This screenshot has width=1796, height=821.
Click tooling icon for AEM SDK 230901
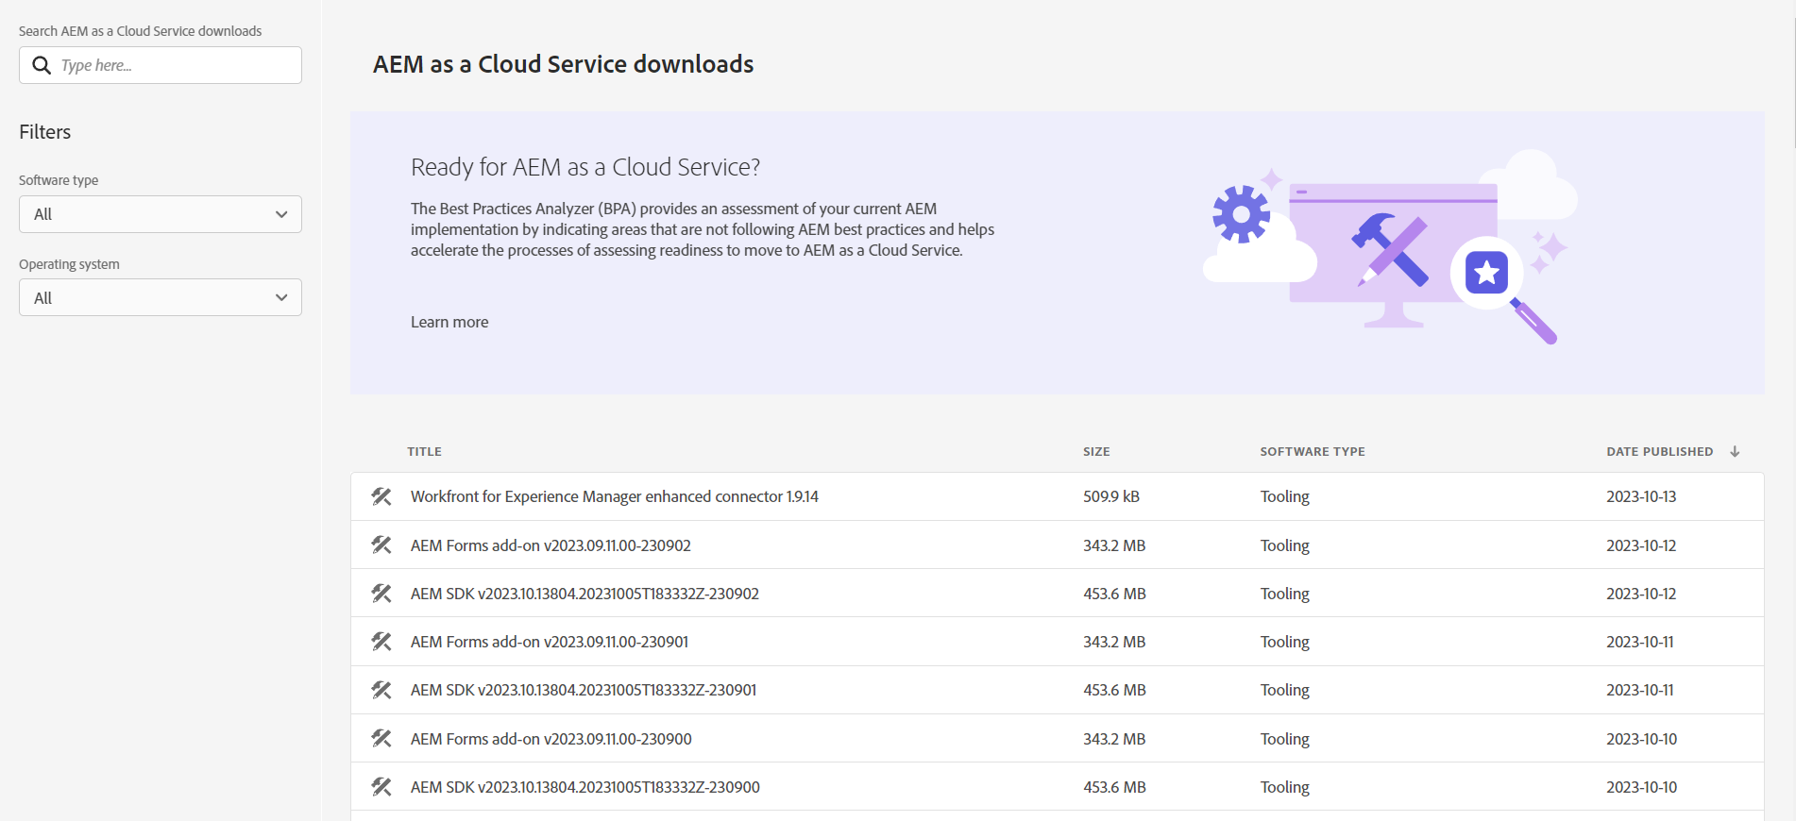point(381,690)
